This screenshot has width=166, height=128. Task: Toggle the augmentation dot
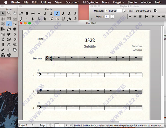point(27,19)
